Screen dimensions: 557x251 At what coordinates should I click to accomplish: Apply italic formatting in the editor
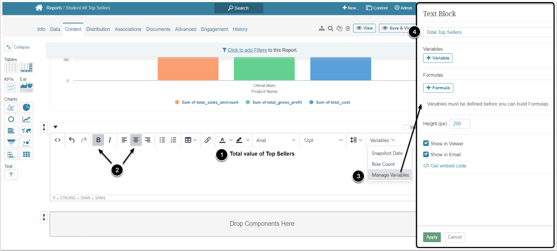pos(110,140)
